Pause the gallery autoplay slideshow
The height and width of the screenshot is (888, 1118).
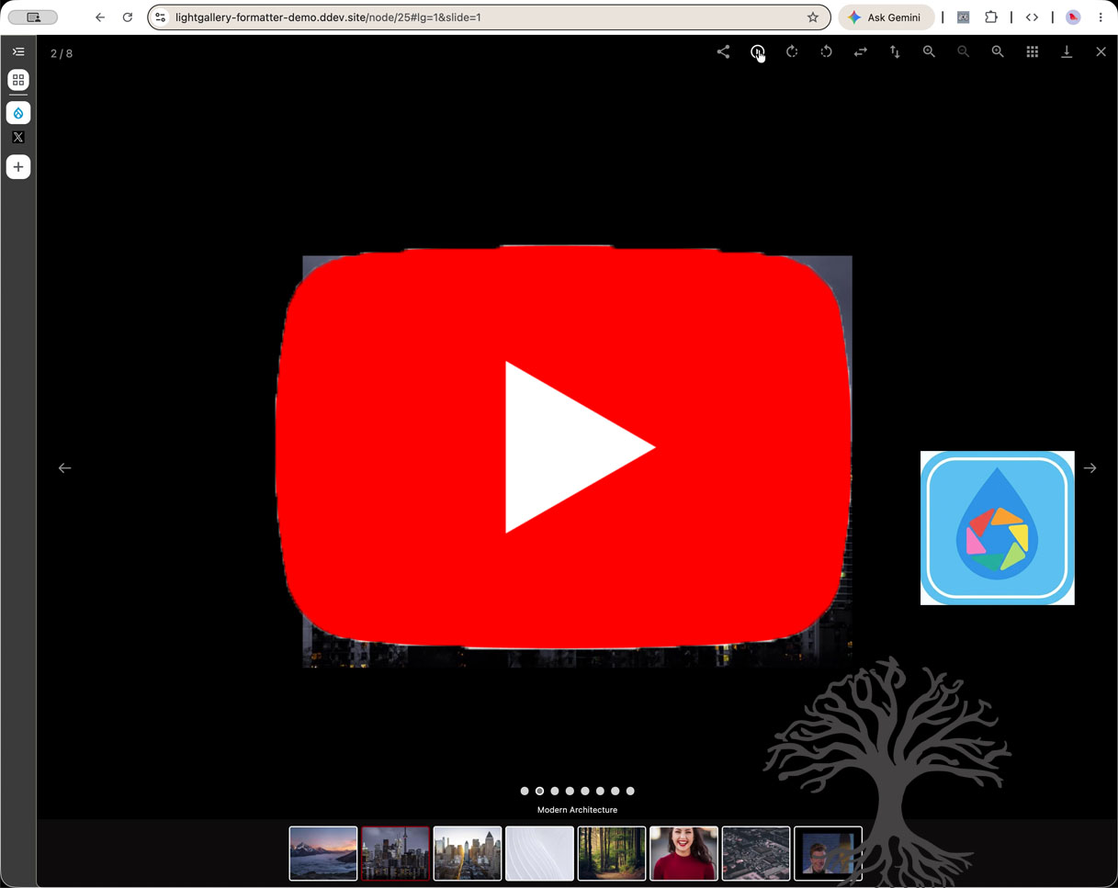click(757, 52)
